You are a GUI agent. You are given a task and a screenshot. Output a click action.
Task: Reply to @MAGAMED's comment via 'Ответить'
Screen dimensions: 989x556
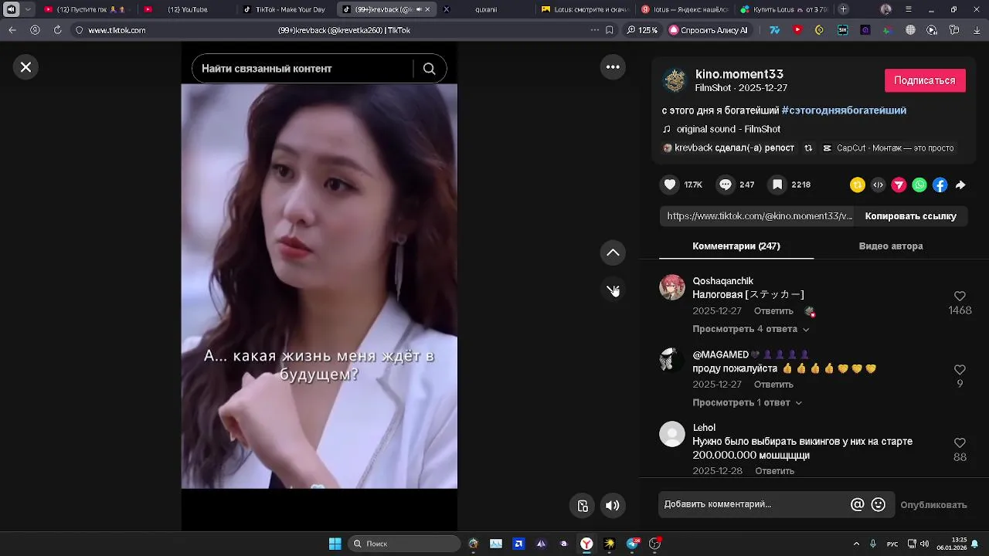773,385
